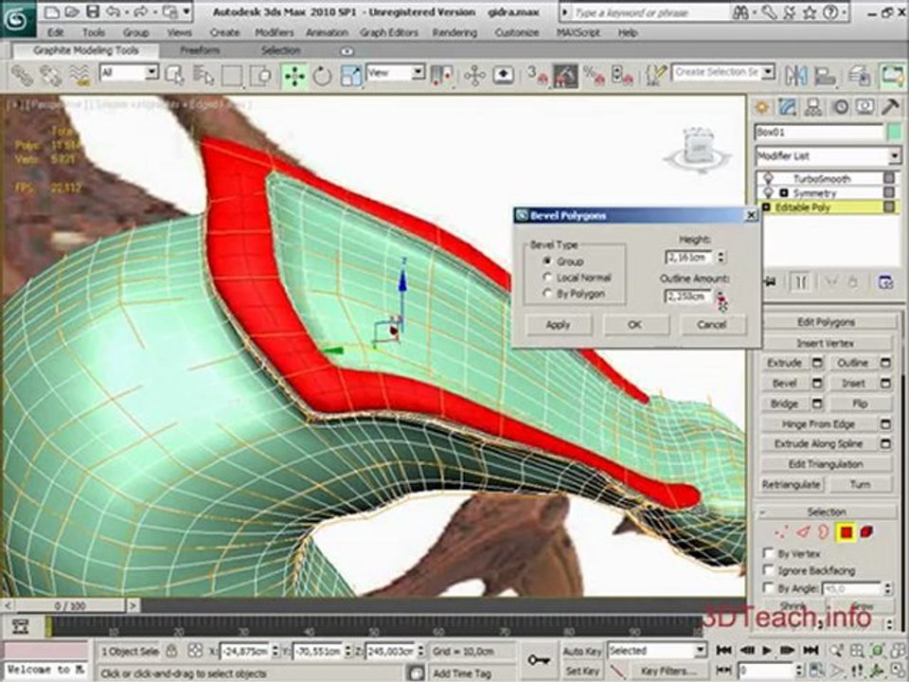Click the Mirror tool icon
The width and height of the screenshot is (909, 682).
796,76
